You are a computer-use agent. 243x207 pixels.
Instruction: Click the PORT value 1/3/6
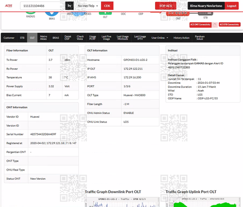127,86
